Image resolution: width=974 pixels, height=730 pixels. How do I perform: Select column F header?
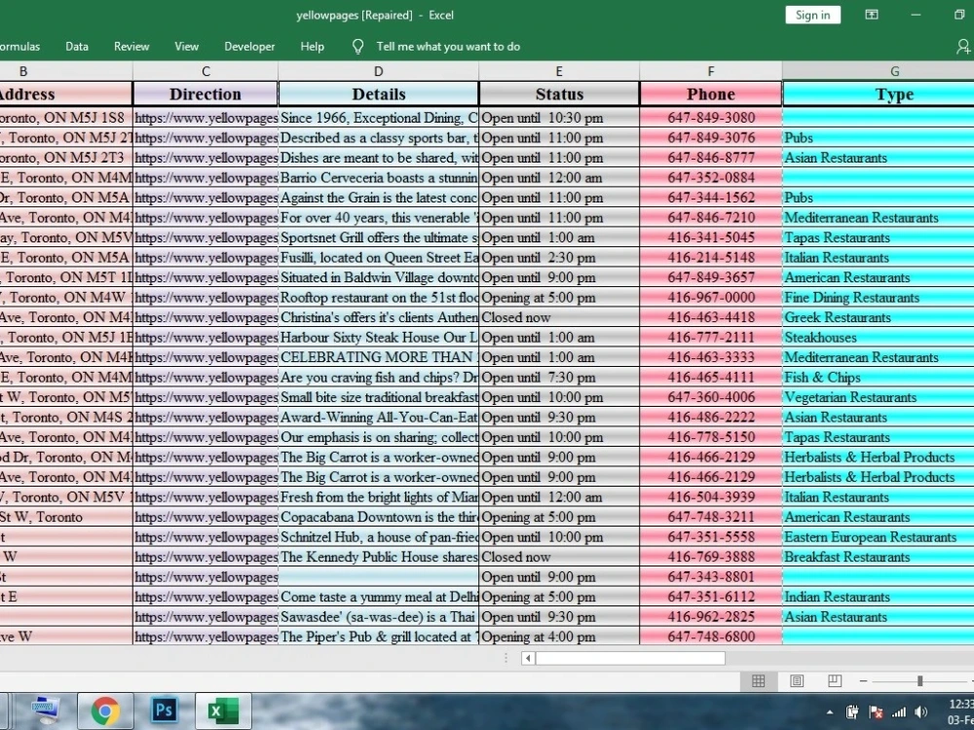[x=711, y=71]
